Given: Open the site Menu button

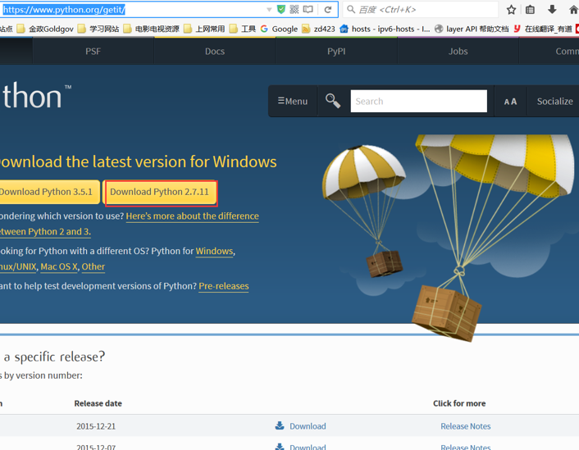Looking at the screenshot, I should point(293,101).
